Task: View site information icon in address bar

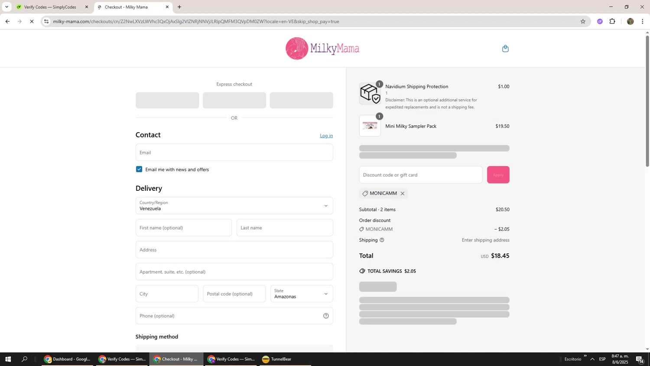Action: pyautogui.click(x=46, y=21)
